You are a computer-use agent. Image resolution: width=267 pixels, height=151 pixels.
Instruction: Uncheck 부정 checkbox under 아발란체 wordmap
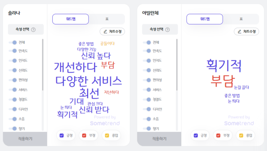click(x=218, y=135)
